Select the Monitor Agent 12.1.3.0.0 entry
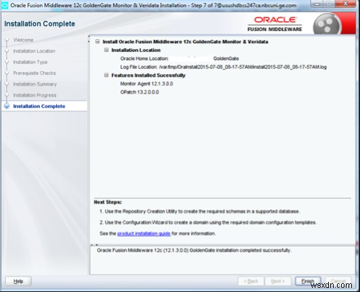 click(147, 84)
